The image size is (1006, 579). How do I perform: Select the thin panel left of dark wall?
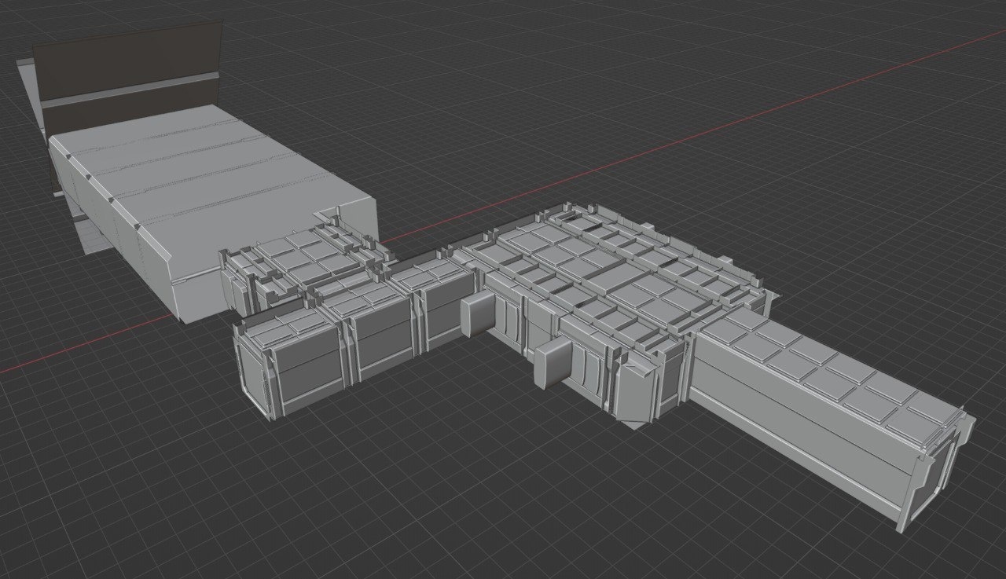(x=28, y=94)
